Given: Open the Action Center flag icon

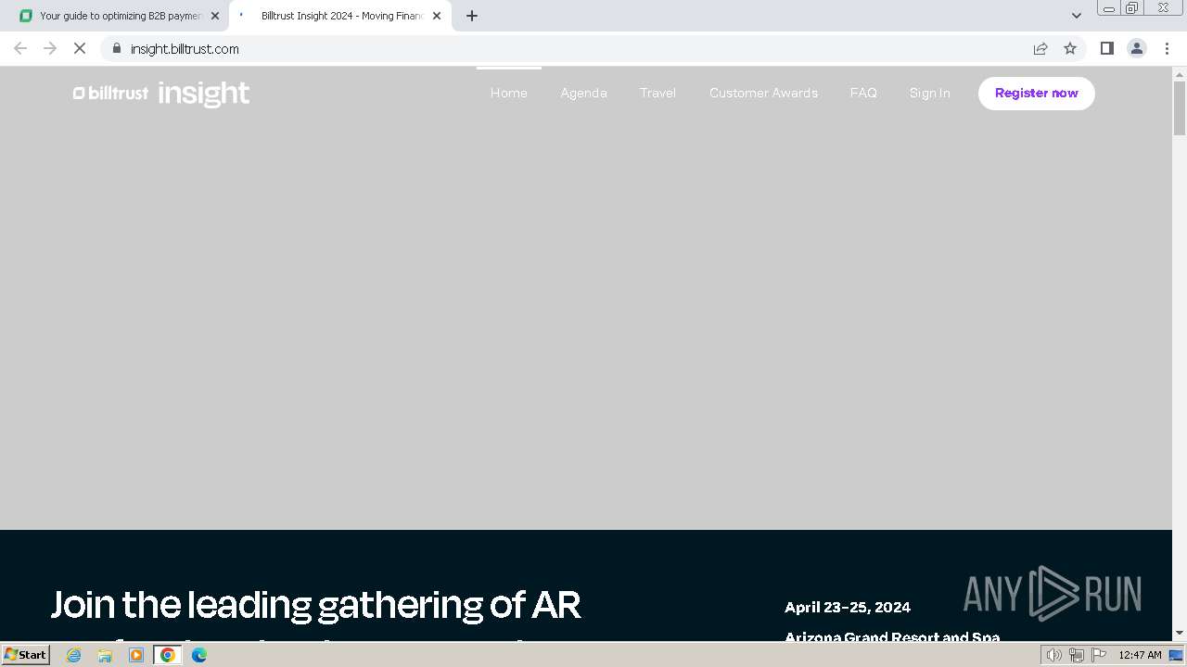Looking at the screenshot, I should click(1099, 655).
